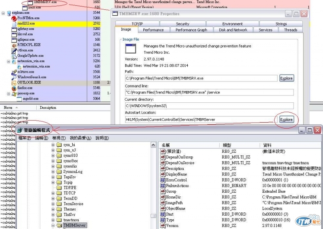
Task: Click Explore button next to Path
Action: [x=286, y=78]
